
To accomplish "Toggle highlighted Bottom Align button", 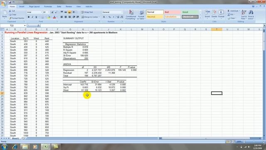I will [69, 12].
